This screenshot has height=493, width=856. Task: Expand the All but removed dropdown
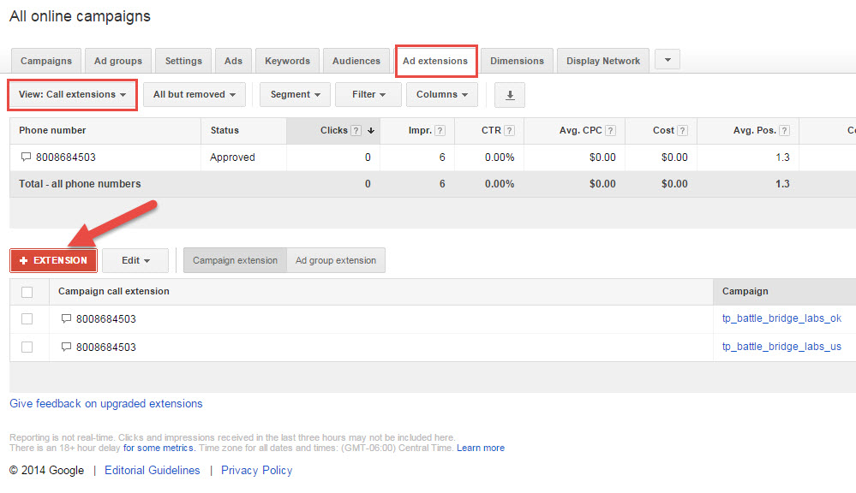194,95
